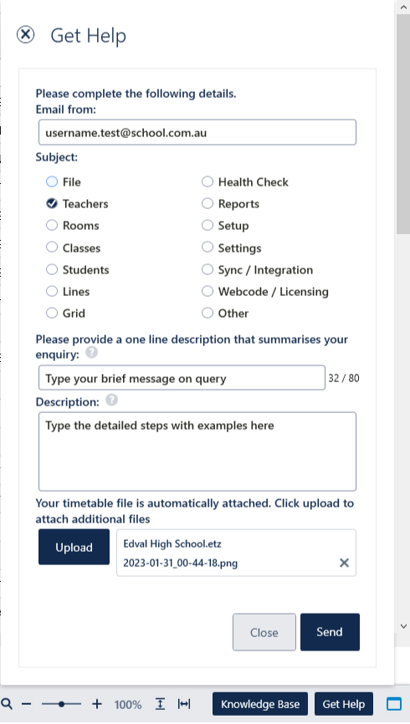Choose the Health Check subject option
Image resolution: width=410 pixels, height=724 pixels.
(x=208, y=182)
